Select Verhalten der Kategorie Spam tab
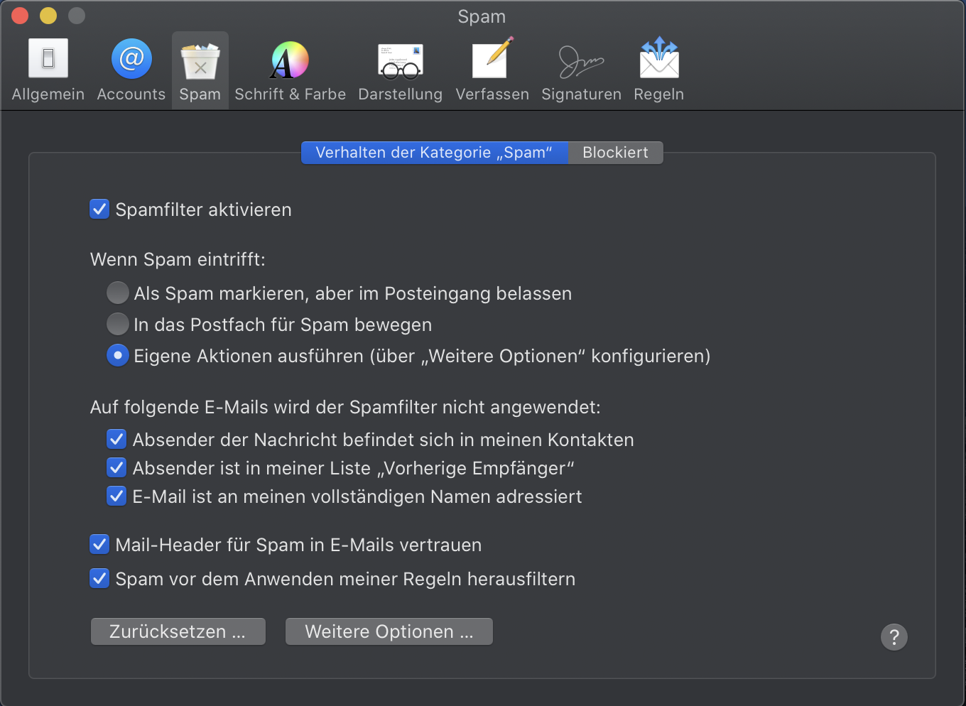966x706 pixels. 434,153
